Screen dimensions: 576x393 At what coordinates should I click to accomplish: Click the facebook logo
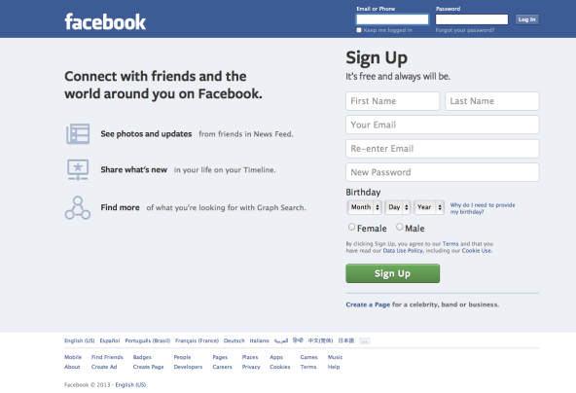click(105, 21)
